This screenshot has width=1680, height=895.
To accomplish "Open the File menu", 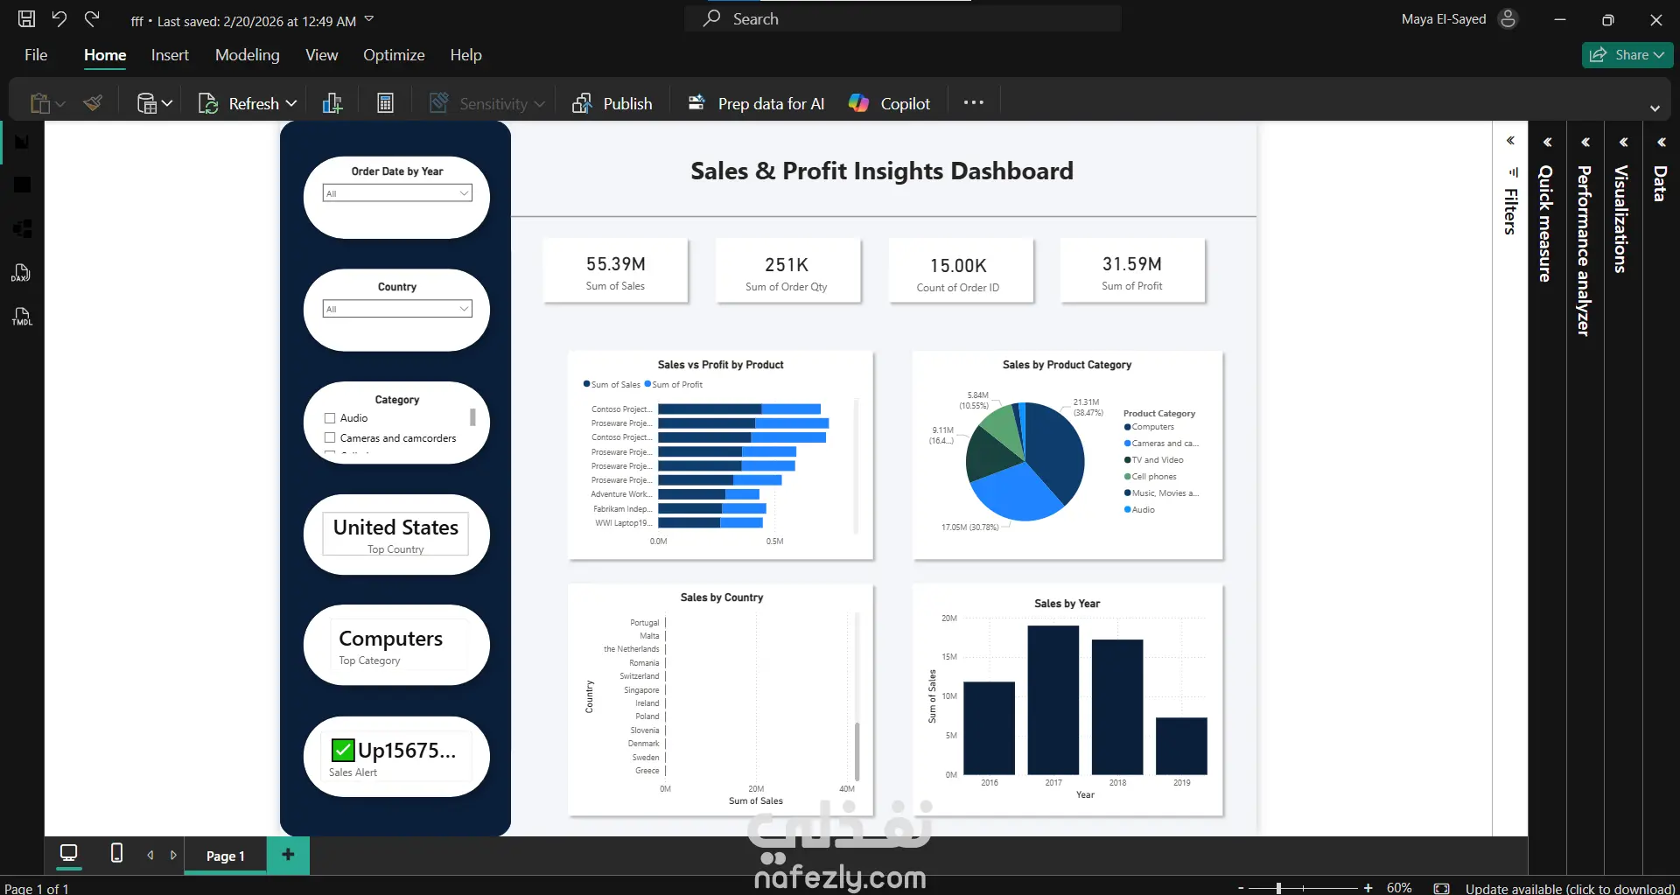I will pyautogui.click(x=36, y=54).
